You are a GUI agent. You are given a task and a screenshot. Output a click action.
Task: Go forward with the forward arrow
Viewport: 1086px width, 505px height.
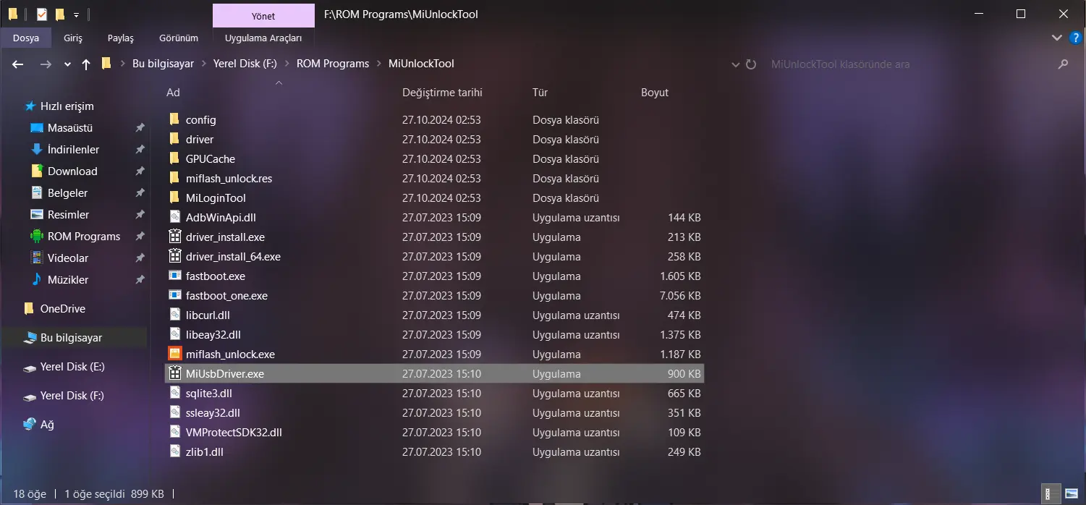pos(46,64)
